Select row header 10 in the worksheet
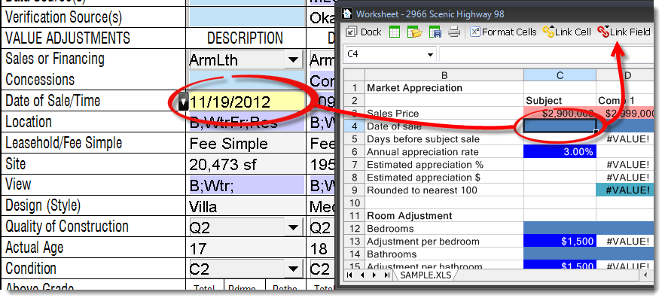Viewport: 665px width, 301px height. coord(354,203)
